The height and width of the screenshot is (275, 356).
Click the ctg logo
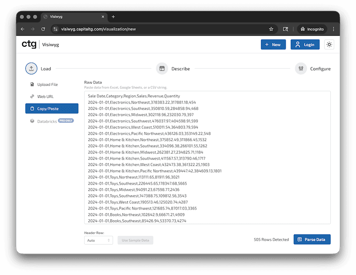[x=29, y=44]
